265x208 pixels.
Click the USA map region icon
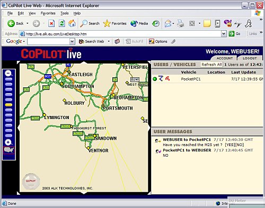(x=9, y=150)
